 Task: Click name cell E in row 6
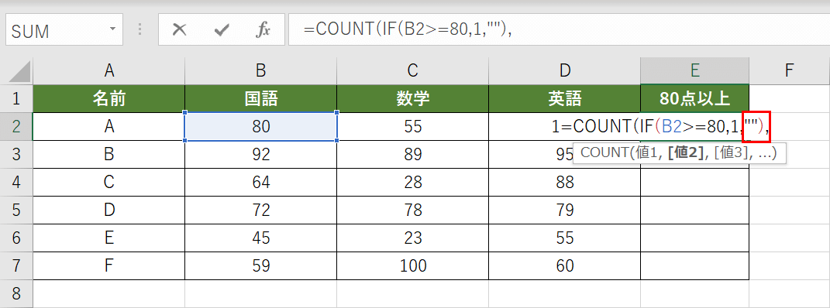tap(108, 238)
